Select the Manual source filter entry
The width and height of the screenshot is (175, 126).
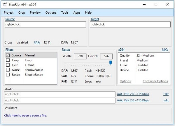click(30, 55)
